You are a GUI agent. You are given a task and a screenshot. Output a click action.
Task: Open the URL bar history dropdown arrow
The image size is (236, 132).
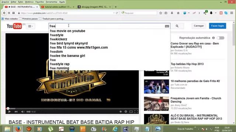coord(114,13)
